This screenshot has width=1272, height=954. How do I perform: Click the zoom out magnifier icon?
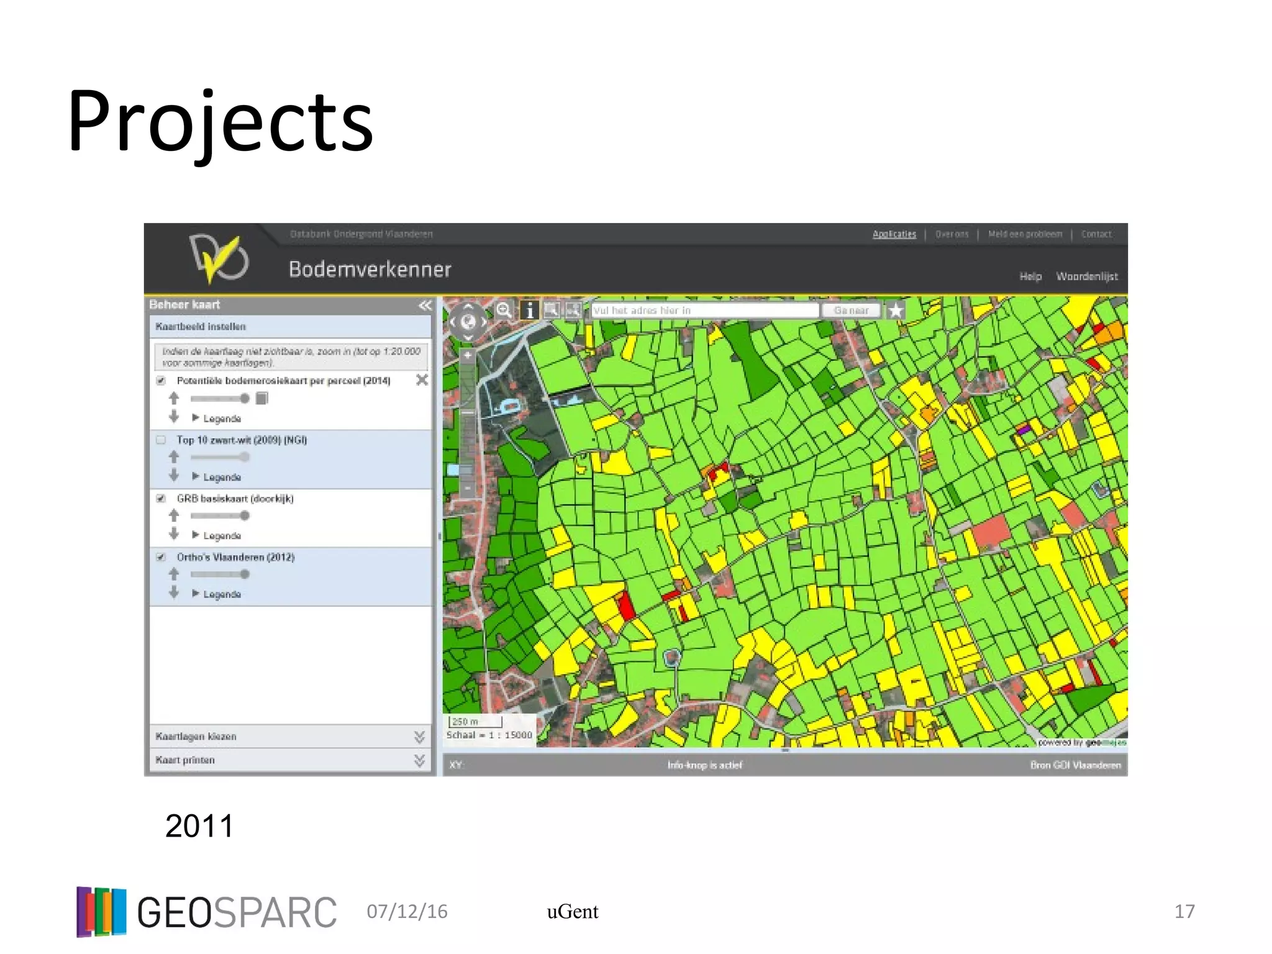click(x=504, y=310)
